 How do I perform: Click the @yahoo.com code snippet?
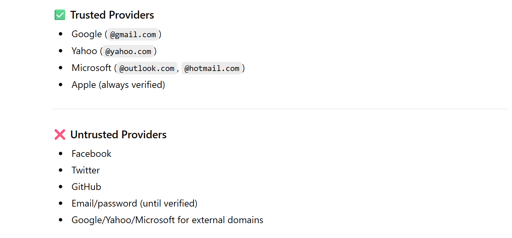click(x=128, y=51)
